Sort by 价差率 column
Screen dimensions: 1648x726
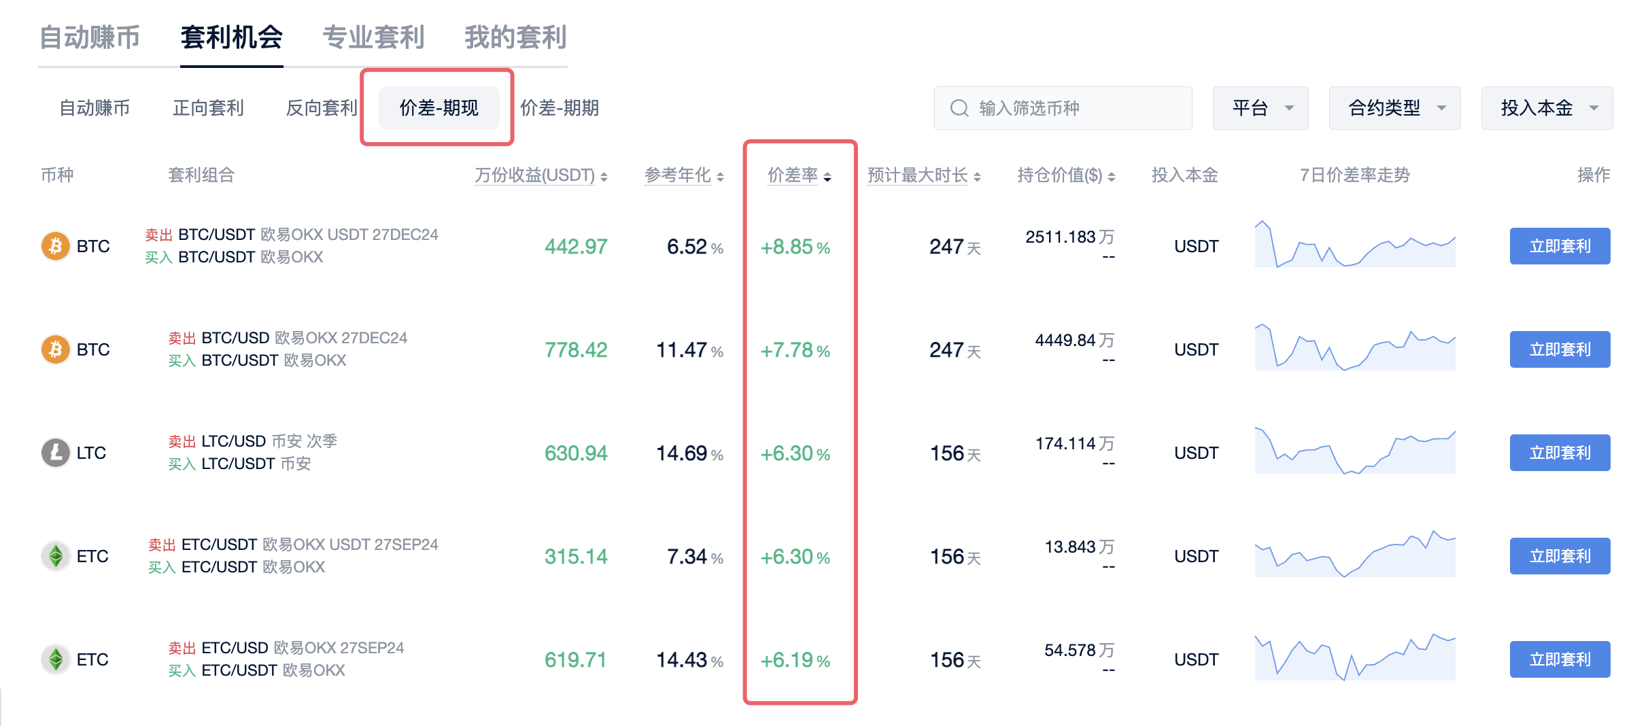click(x=800, y=175)
